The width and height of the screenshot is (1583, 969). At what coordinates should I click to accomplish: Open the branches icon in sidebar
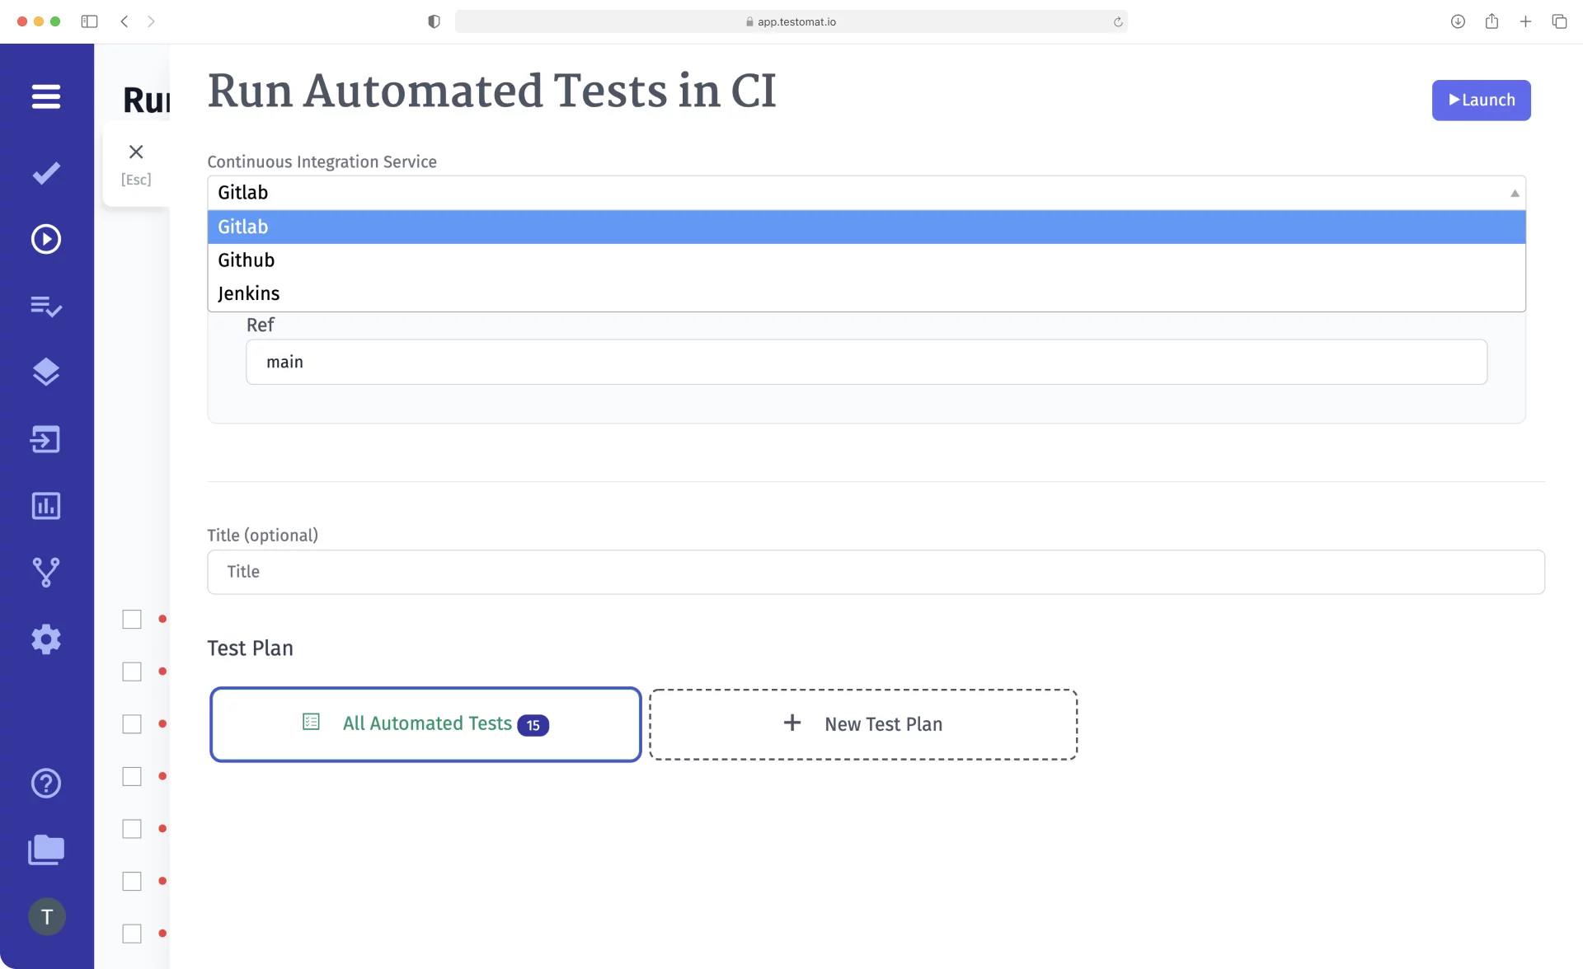[46, 572]
